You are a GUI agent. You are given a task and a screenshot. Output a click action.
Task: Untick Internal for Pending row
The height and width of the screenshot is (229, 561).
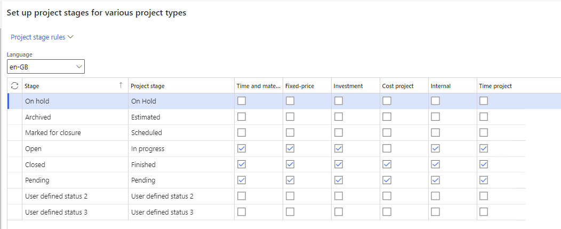436,180
